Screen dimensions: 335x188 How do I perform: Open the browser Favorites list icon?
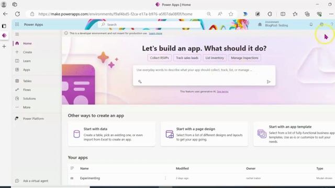295,14
